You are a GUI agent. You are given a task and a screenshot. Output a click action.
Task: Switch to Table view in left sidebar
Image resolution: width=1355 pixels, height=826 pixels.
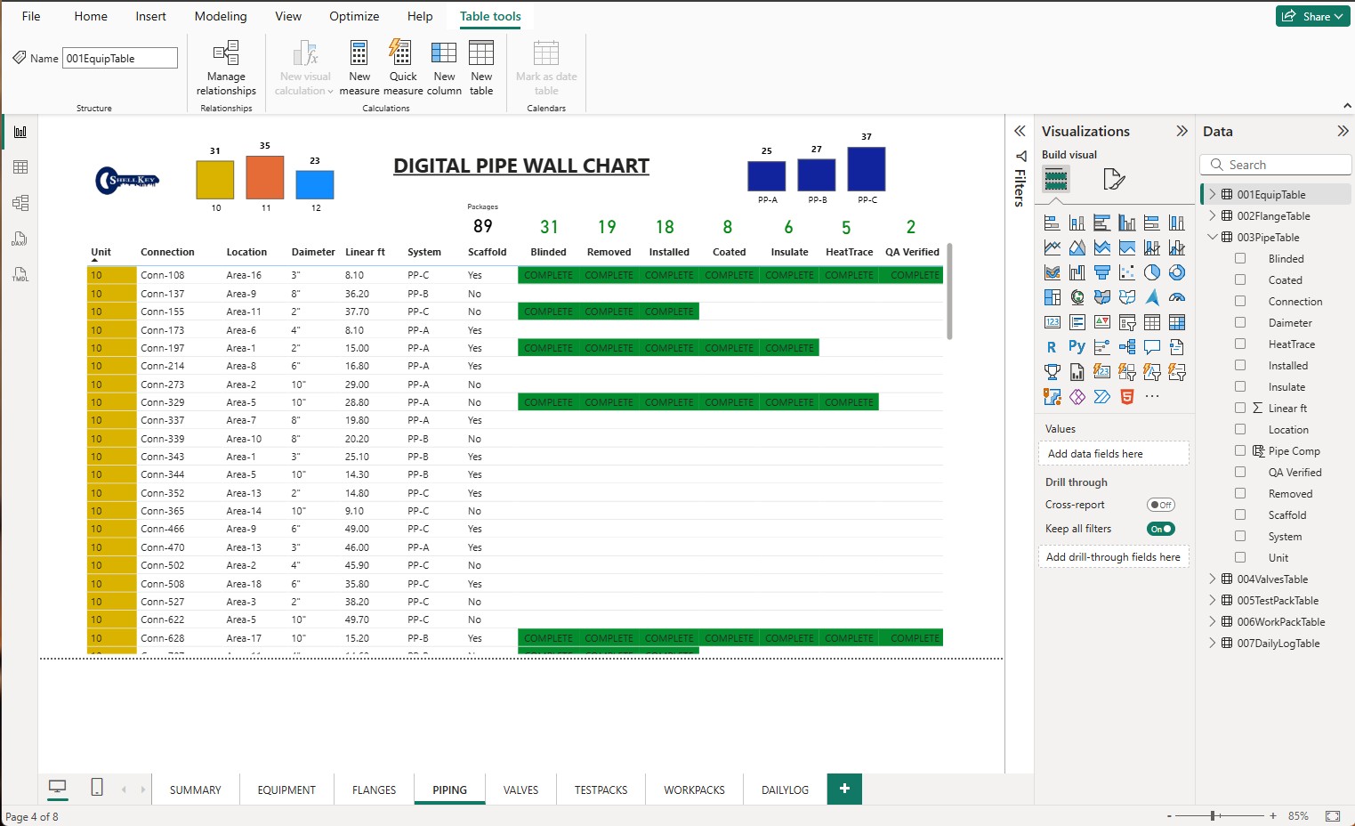click(x=20, y=166)
